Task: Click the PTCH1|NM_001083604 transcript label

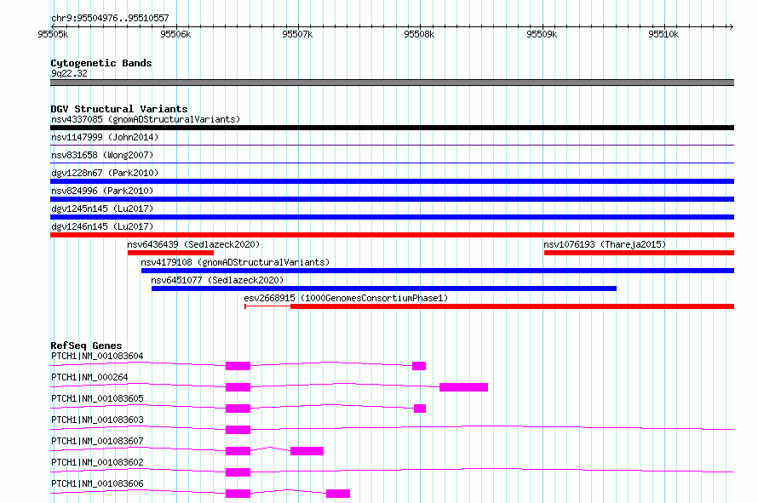Action: pos(97,356)
